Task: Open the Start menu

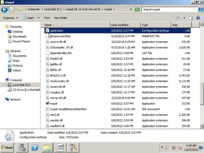Action: tap(7, 148)
